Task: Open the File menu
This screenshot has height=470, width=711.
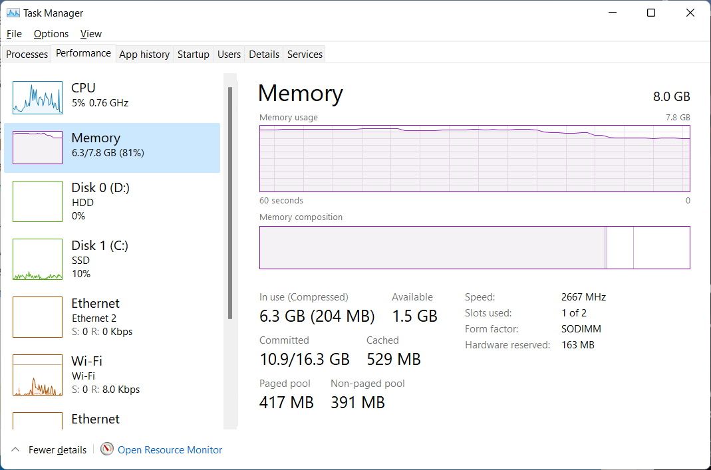Action: coord(13,33)
